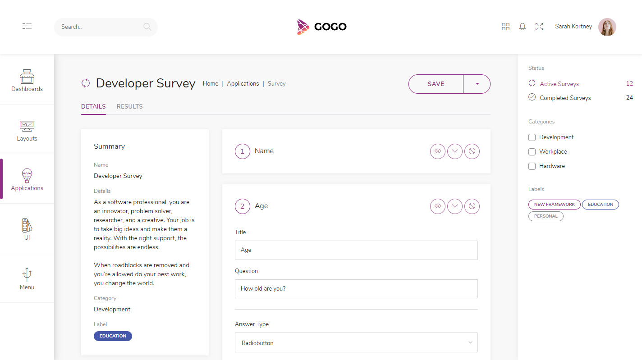
Task: Toggle the hamburger menu icon
Action: (x=27, y=27)
